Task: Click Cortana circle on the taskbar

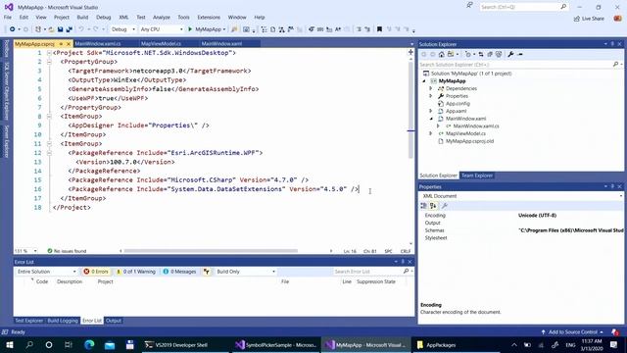Action: tap(49, 344)
